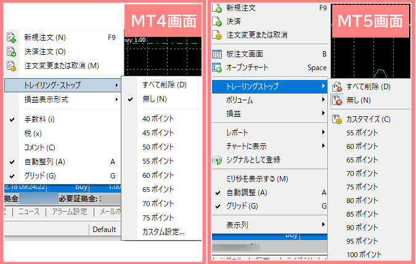Expand チャートに表示 submenu arrow in MT5

323,146
